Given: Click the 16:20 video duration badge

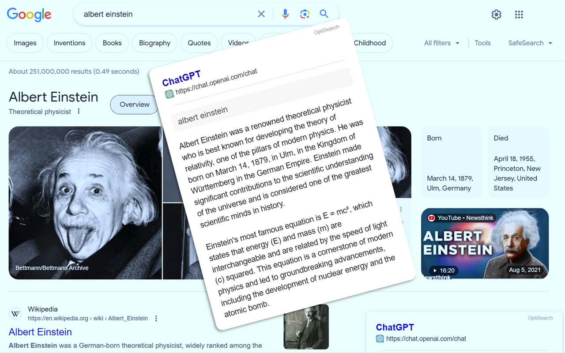Looking at the screenshot, I should pyautogui.click(x=444, y=270).
